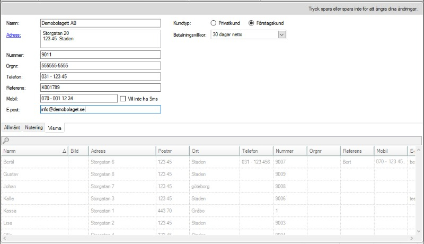Click the sort arrow in the Namn header
The width and height of the screenshot is (424, 244).
point(64,151)
